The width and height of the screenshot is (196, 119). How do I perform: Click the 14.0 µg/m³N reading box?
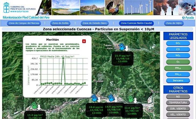pyautogui.click(x=114, y=110)
